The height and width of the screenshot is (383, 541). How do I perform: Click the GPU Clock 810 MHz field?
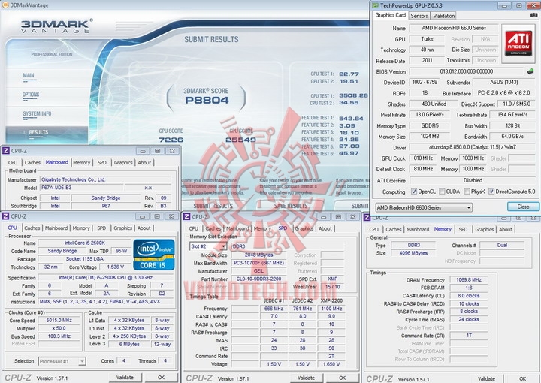click(x=423, y=158)
